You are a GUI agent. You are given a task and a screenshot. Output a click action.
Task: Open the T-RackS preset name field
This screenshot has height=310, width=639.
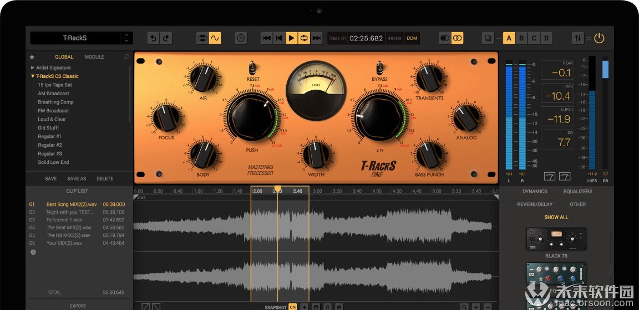[75, 38]
